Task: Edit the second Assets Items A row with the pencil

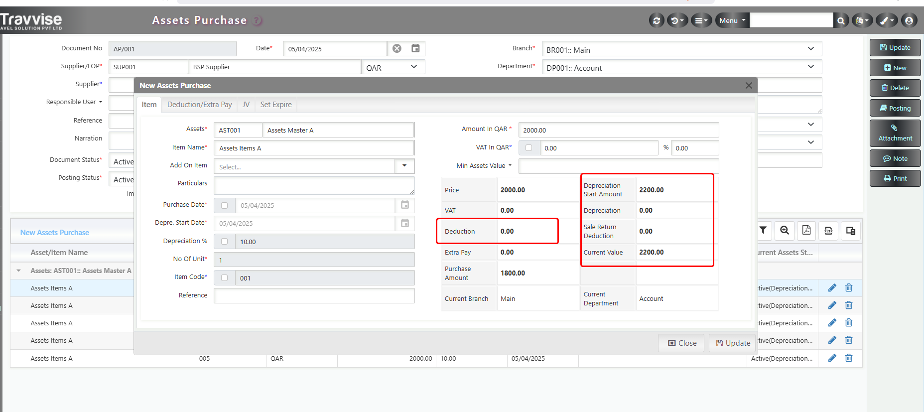Action: click(832, 305)
